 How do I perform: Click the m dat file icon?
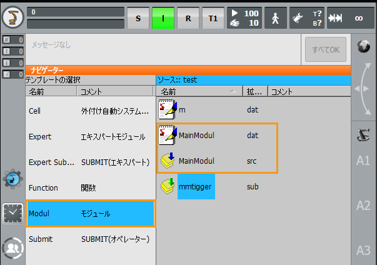tap(168, 109)
